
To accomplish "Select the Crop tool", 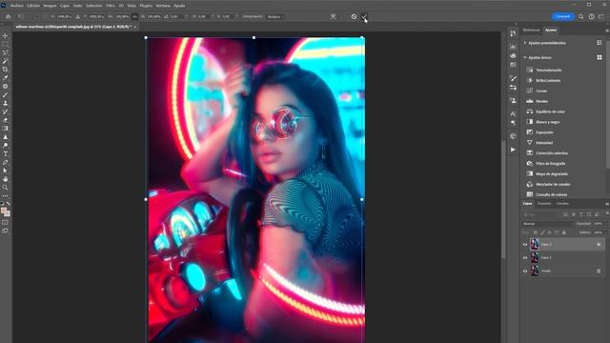I will (5, 70).
